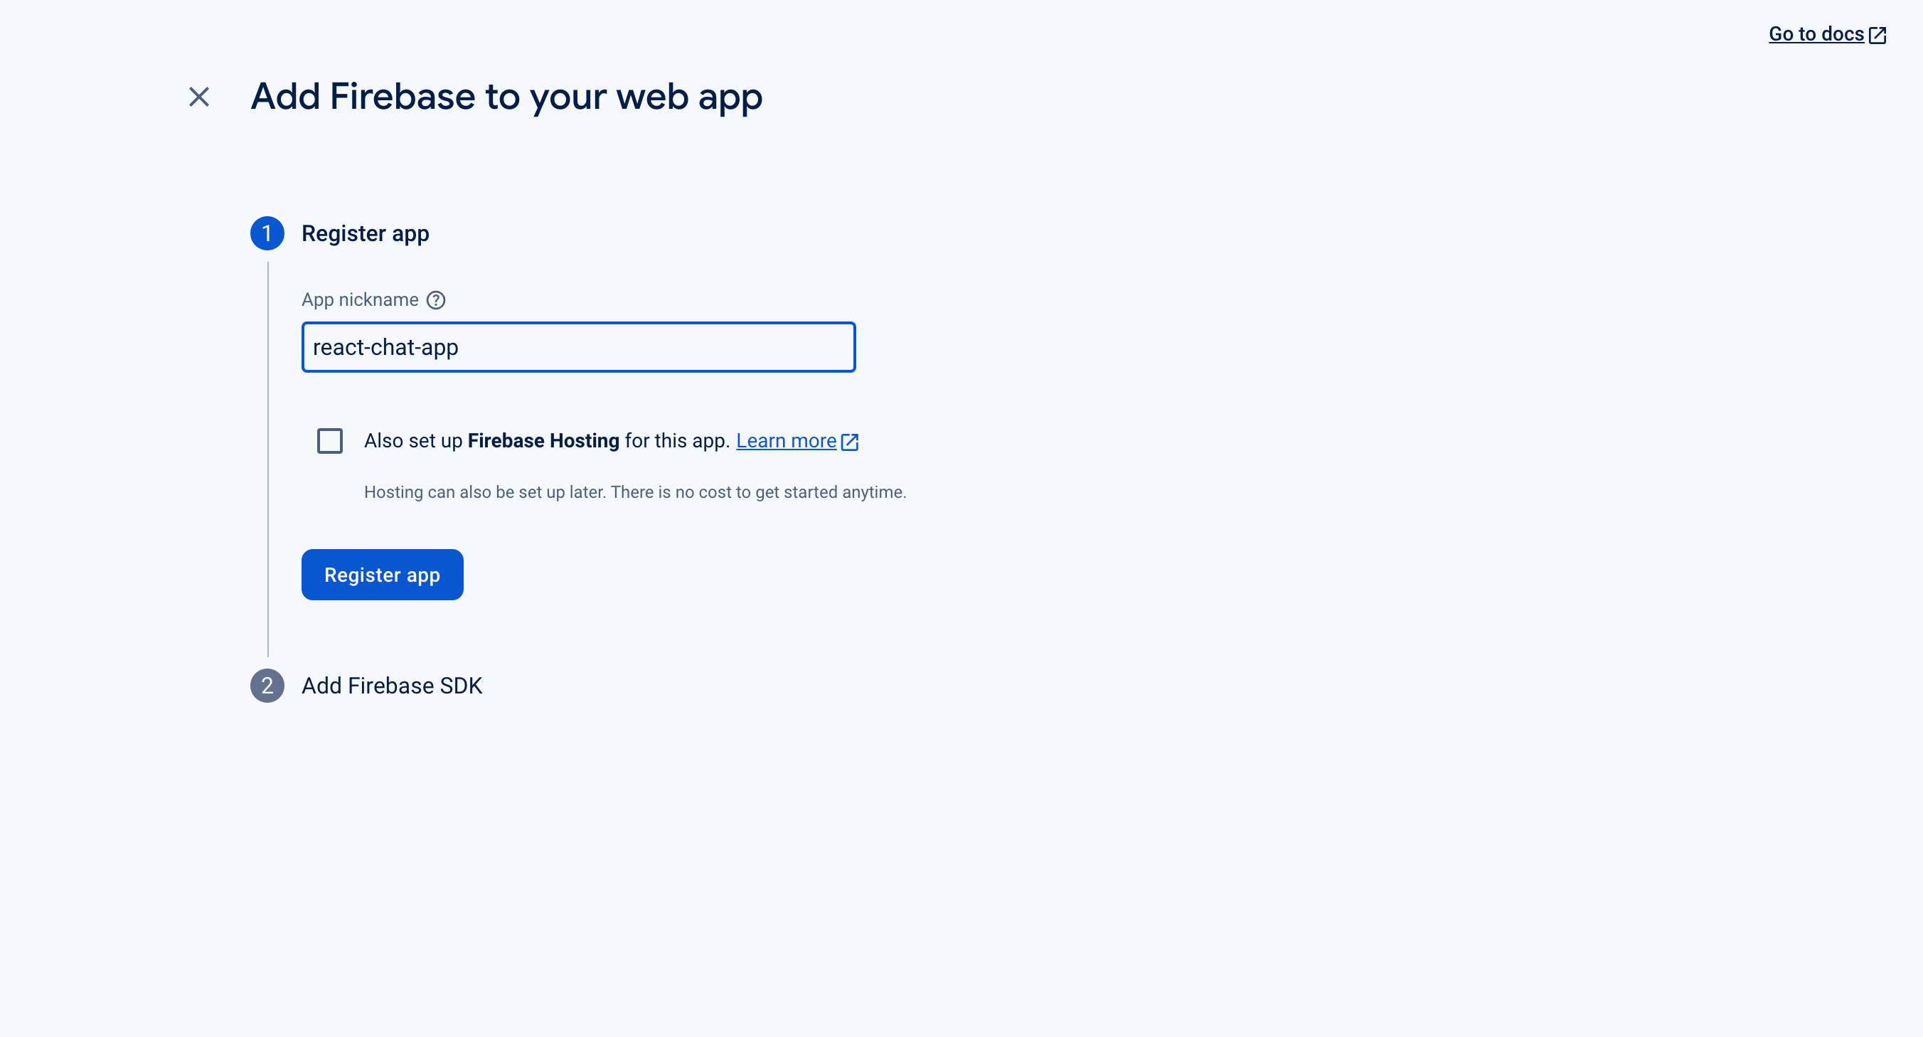Screen dimensions: 1923x1037
Task: Enable the Firebase Hosting checkbox
Action: [330, 441]
